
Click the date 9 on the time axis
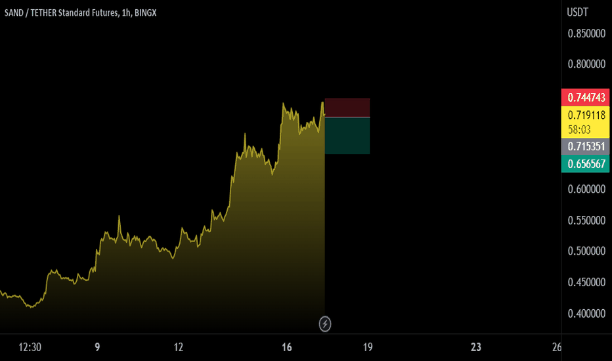coord(97,347)
